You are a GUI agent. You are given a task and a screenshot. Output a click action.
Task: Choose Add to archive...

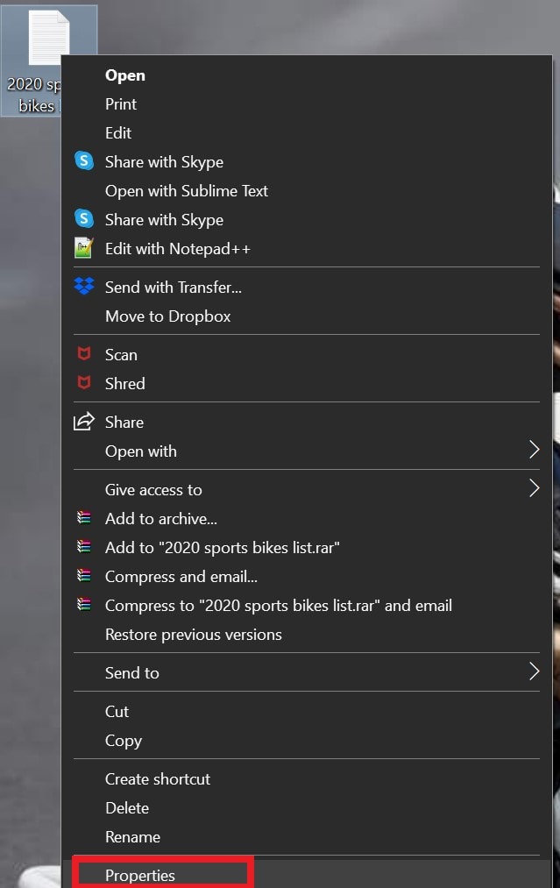point(160,518)
